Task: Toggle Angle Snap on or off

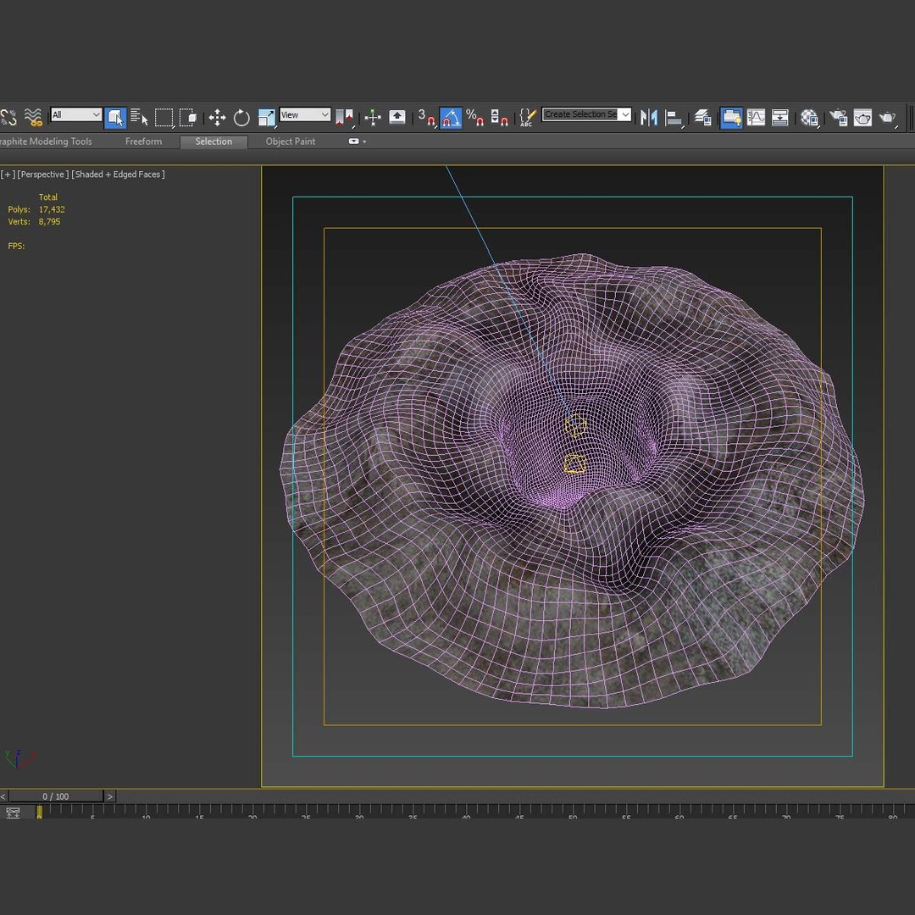Action: point(451,117)
